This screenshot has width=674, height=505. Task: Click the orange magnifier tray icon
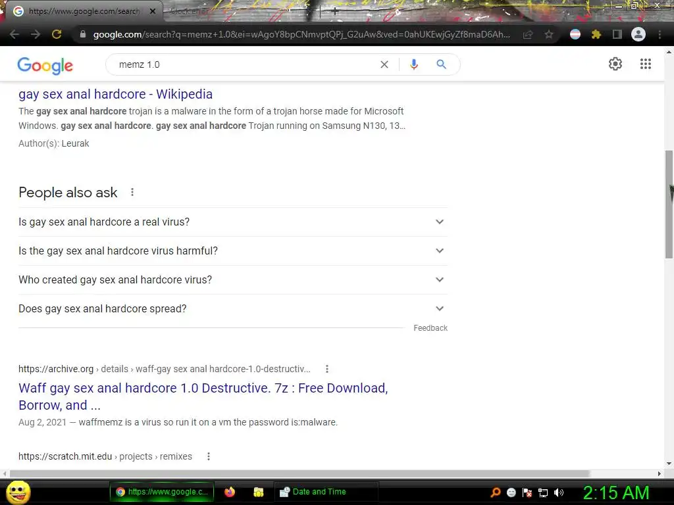click(x=495, y=493)
